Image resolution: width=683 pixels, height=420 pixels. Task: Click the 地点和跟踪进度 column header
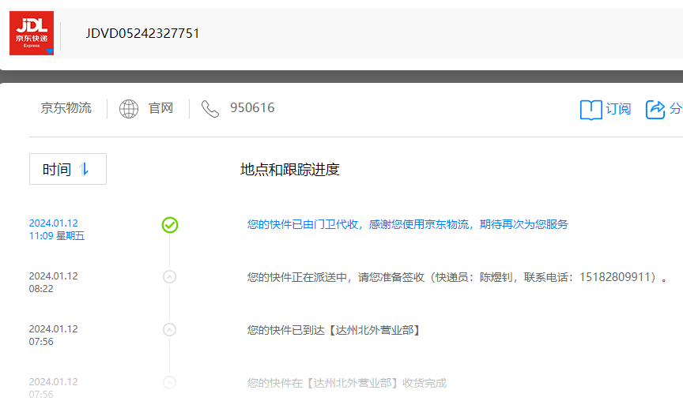click(x=289, y=169)
